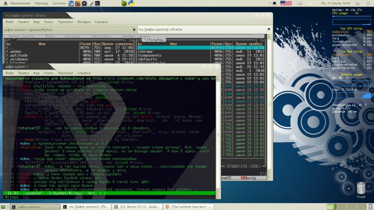This screenshot has width=374, height=210.
Task: Click the show desktop button in bottom panel
Action: pyautogui.click(x=4, y=207)
